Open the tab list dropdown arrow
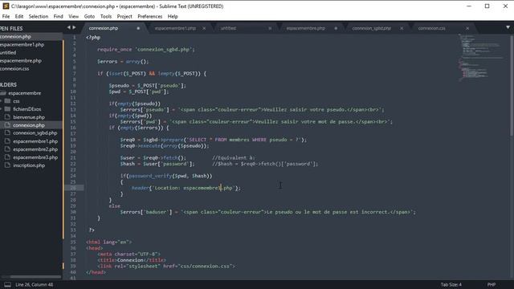 (508, 27)
